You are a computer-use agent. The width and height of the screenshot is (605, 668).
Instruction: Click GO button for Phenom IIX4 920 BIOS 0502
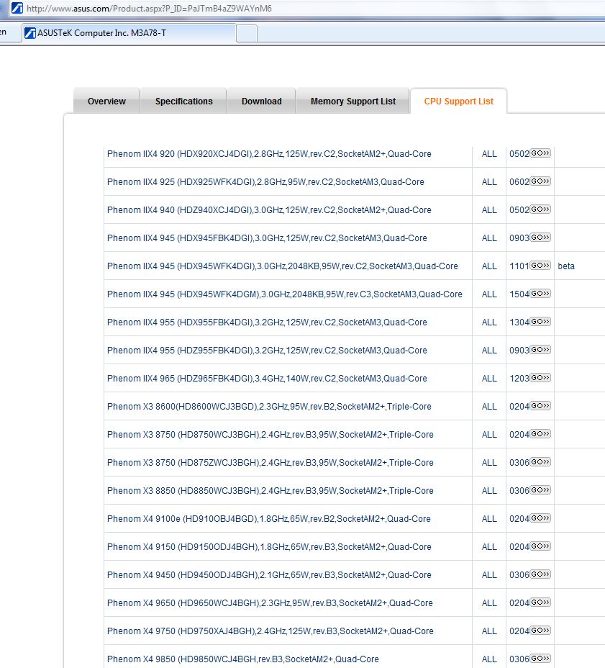click(540, 153)
